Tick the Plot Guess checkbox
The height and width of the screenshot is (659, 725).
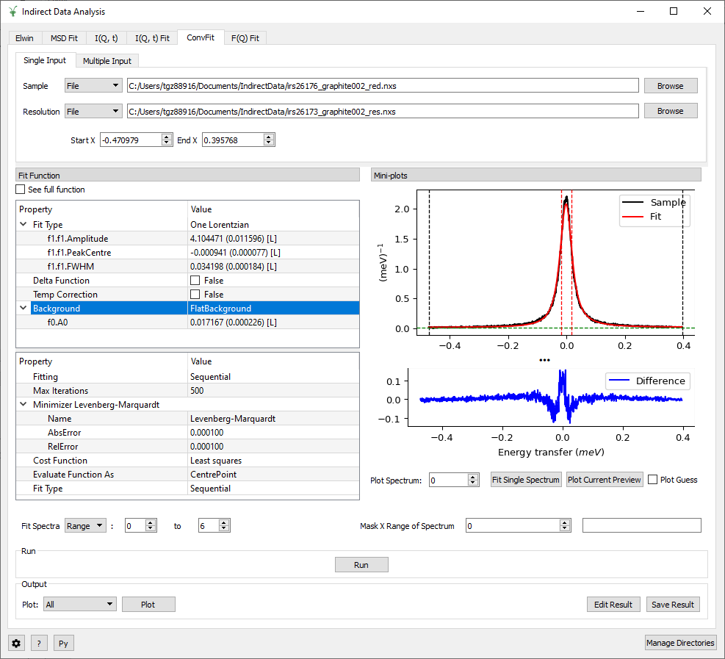653,480
